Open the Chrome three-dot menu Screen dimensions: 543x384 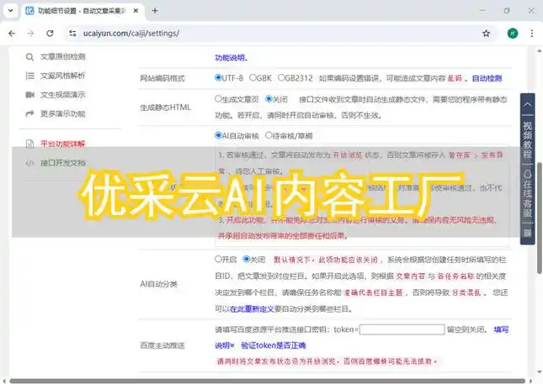click(531, 33)
